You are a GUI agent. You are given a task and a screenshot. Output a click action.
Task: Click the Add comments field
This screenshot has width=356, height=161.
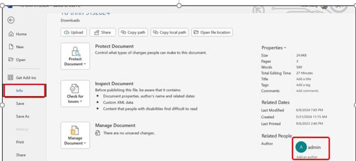pyautogui.click(x=307, y=91)
